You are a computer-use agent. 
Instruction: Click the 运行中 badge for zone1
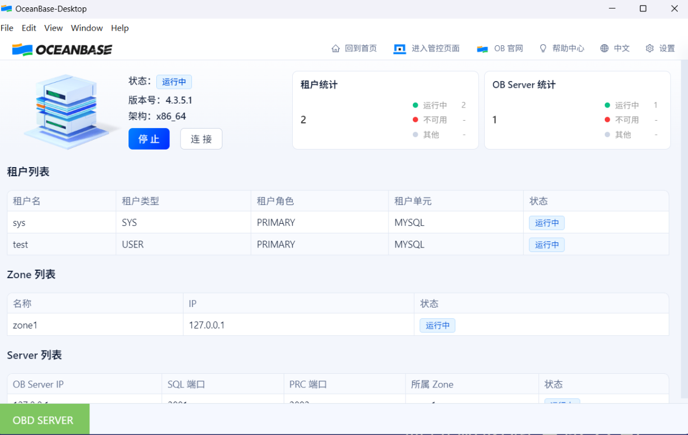437,325
